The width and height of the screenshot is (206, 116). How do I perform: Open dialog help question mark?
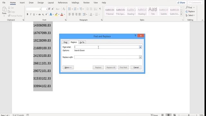click(x=135, y=36)
